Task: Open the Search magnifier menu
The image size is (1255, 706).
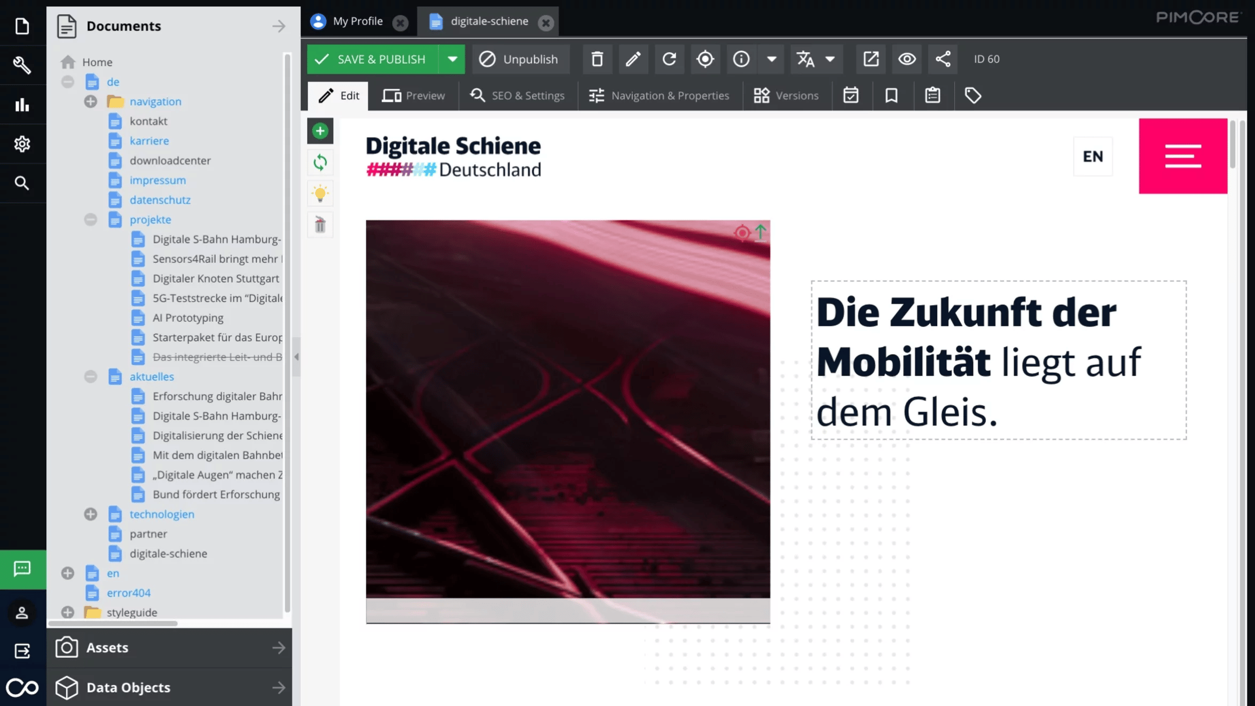Action: [x=22, y=183]
